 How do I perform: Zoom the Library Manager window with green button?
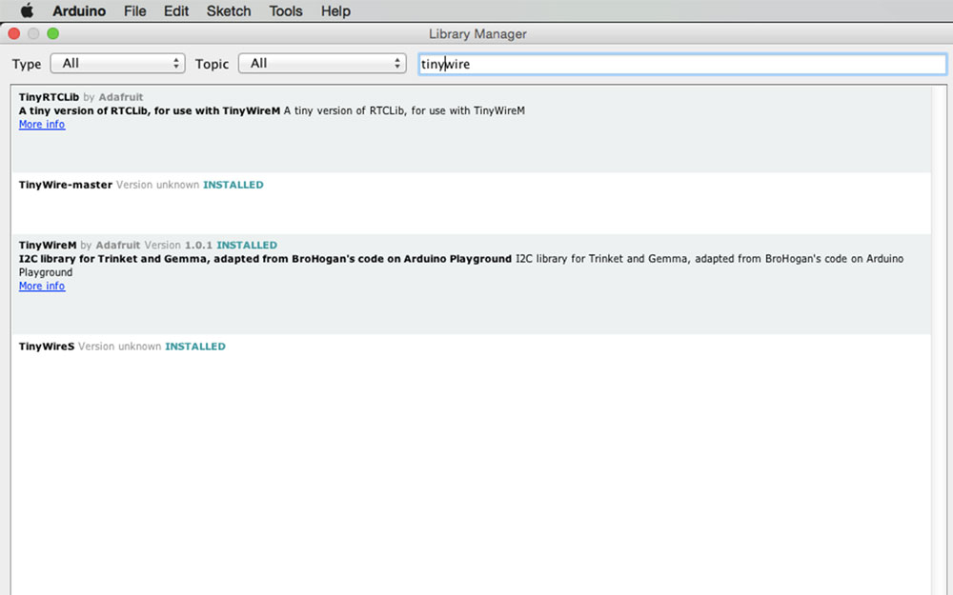(x=52, y=33)
